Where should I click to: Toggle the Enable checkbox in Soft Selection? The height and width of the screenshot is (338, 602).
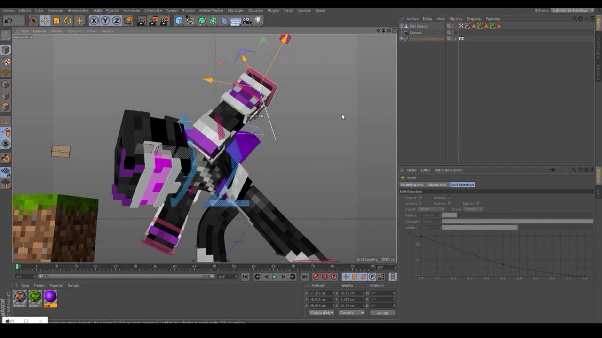[420, 198]
